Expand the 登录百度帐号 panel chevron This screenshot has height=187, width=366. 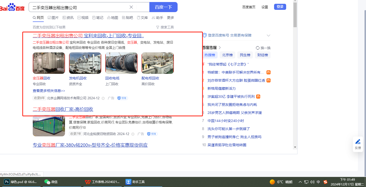pyautogui.click(x=269, y=36)
